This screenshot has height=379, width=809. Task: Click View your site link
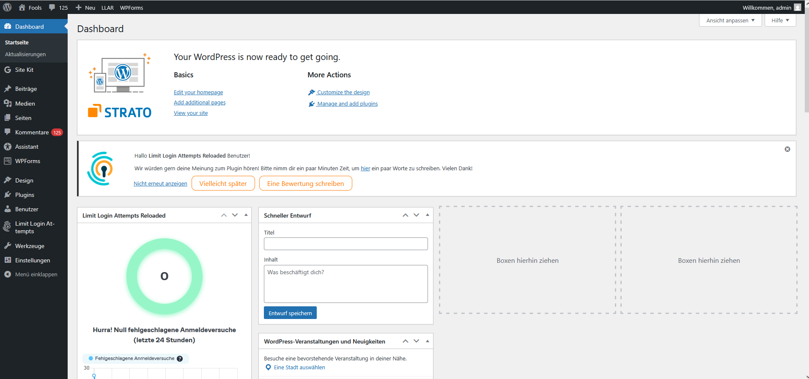point(191,113)
